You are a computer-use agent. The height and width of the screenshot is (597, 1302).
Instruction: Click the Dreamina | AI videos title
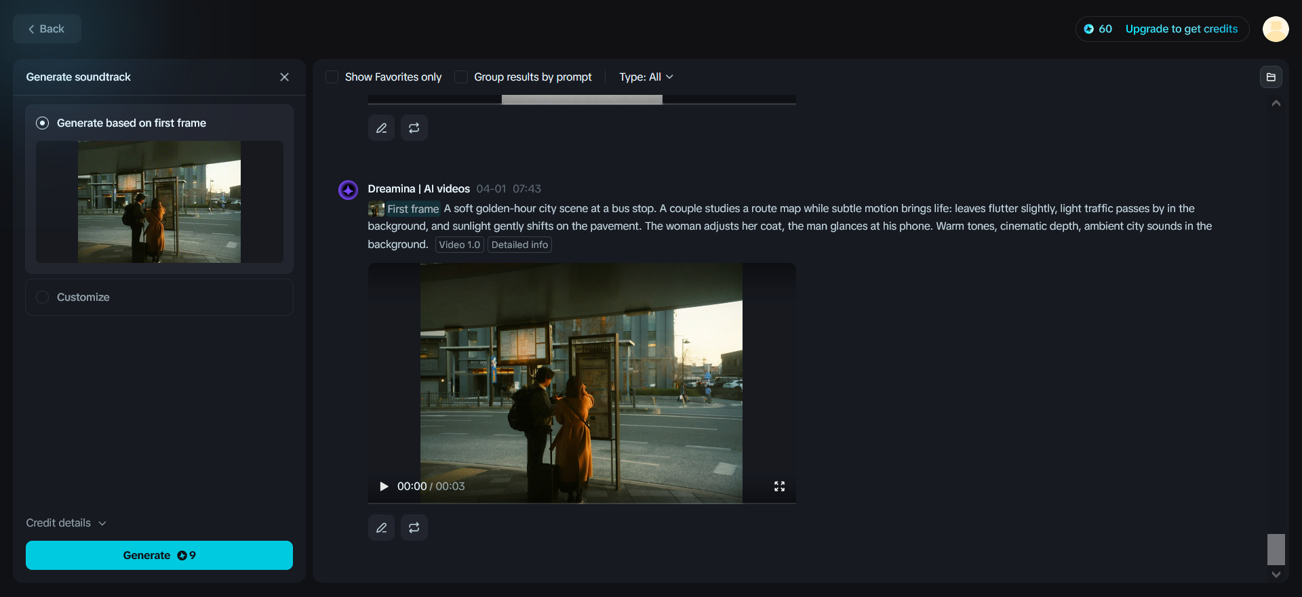pyautogui.click(x=419, y=189)
